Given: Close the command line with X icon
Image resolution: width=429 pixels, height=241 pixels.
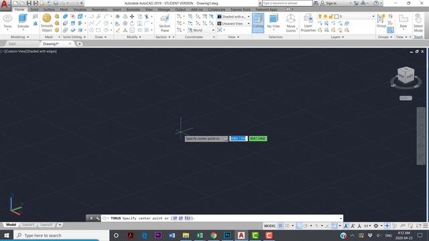Looking at the screenshot, I should (91, 218).
